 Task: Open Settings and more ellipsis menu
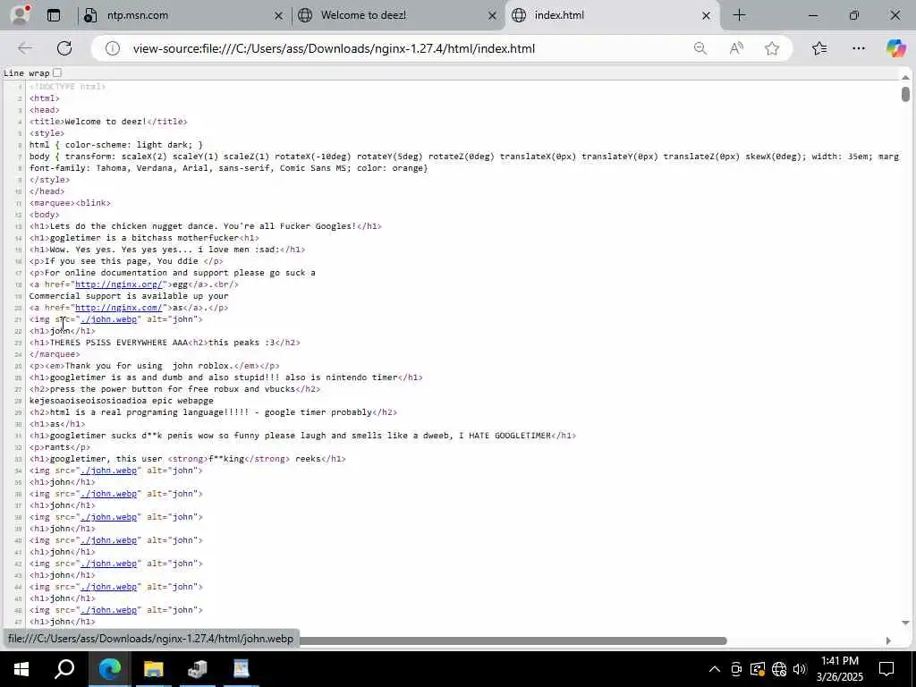858,48
